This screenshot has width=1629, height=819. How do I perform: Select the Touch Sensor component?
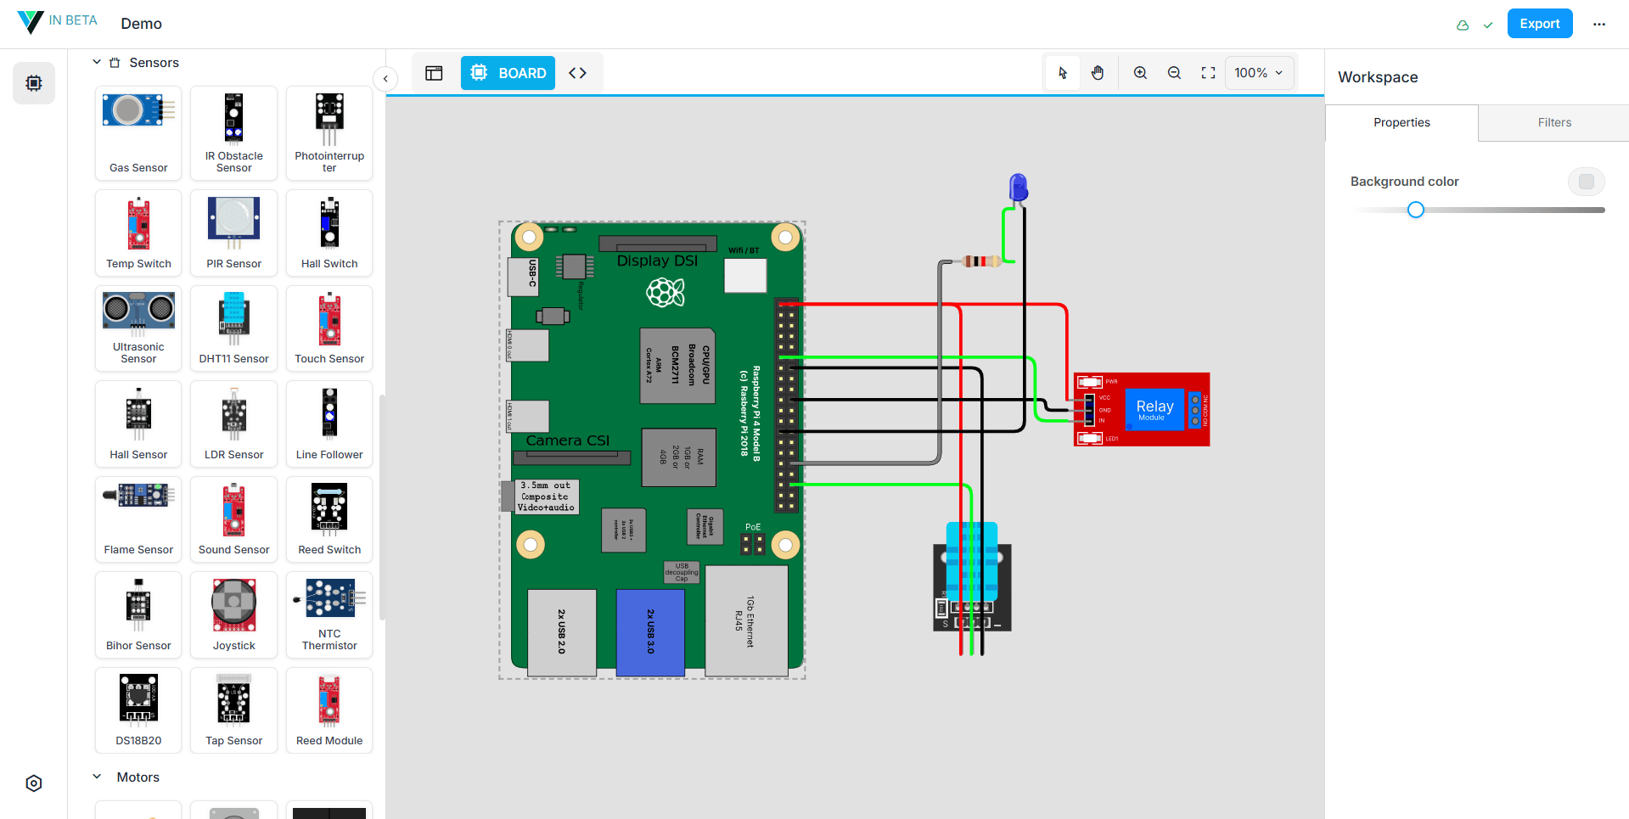pos(329,328)
